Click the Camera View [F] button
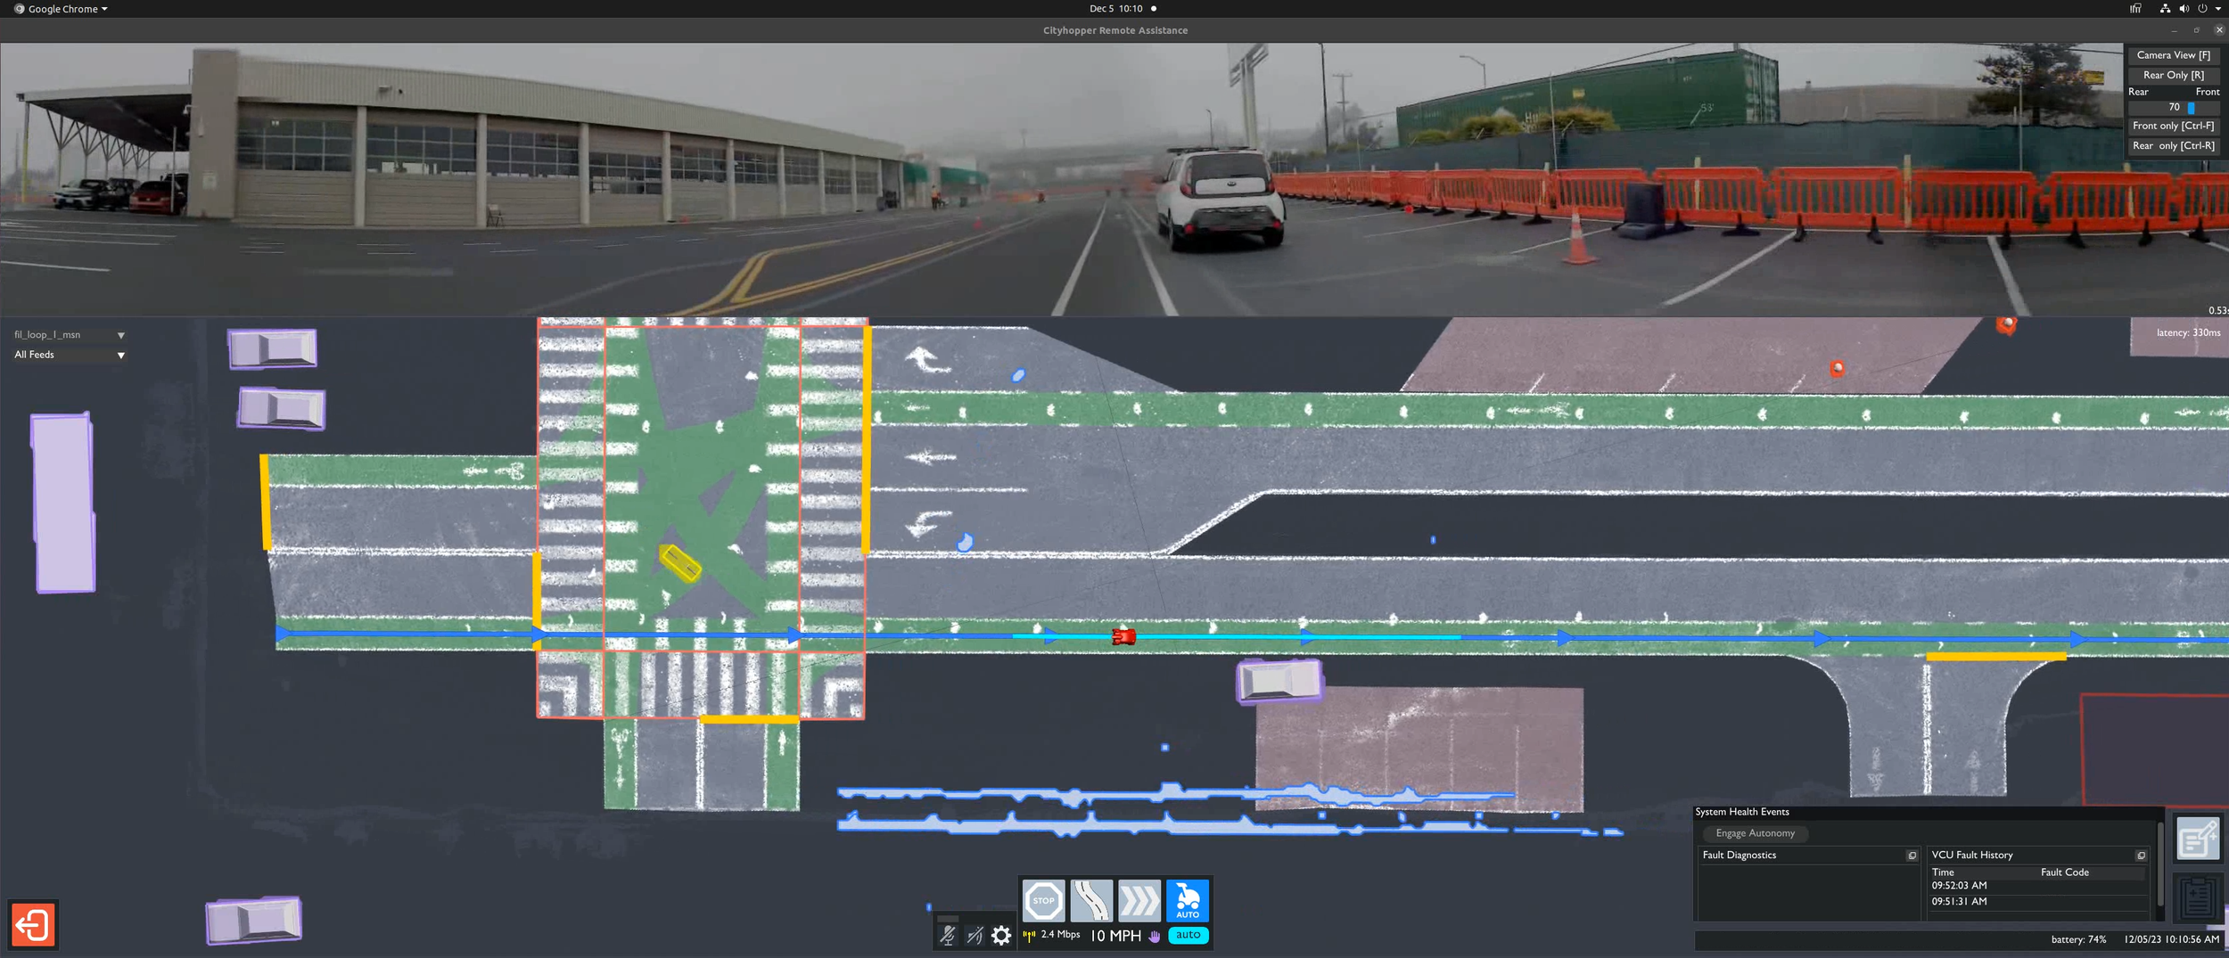 [x=2173, y=55]
